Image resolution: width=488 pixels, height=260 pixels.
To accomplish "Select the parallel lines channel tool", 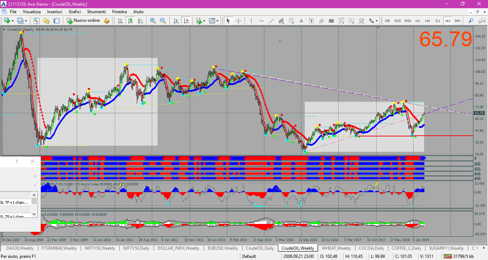I will pyautogui.click(x=321, y=21).
